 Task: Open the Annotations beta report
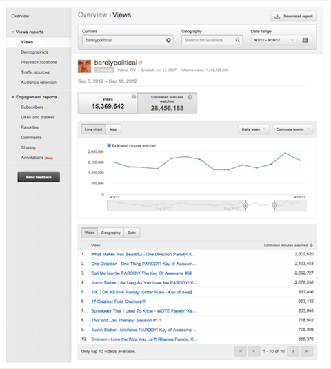tap(37, 158)
